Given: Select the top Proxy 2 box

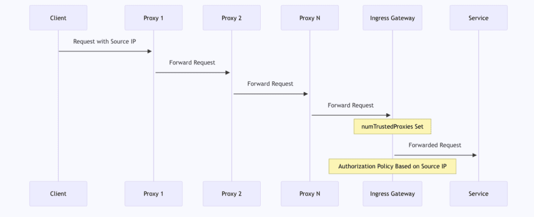Looking at the screenshot, I should [232, 18].
